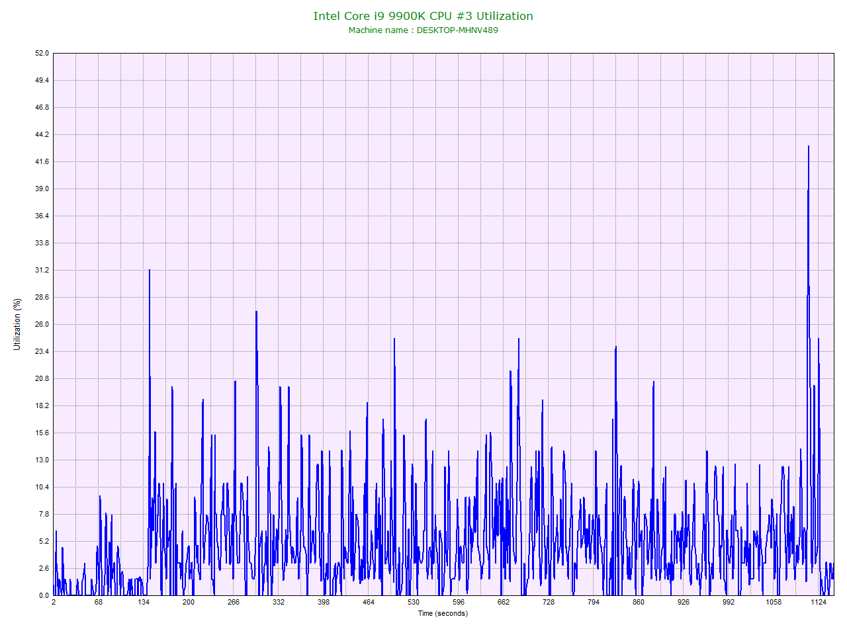Click the 33.8 utilization axis label
Image resolution: width=847 pixels, height=635 pixels.
pyautogui.click(x=42, y=243)
